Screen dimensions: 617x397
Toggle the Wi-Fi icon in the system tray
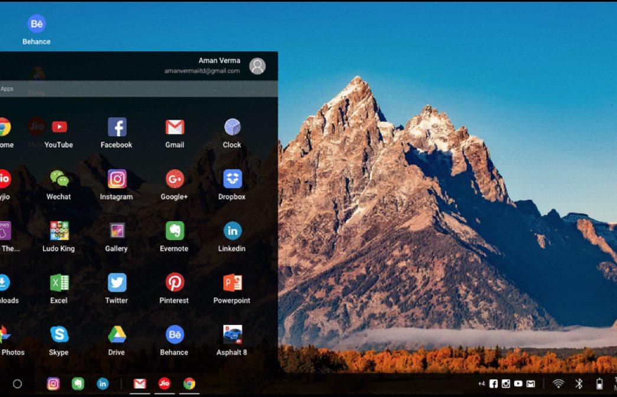[x=558, y=384]
